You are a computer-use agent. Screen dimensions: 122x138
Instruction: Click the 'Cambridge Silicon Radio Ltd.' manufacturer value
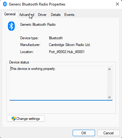tap(70, 45)
